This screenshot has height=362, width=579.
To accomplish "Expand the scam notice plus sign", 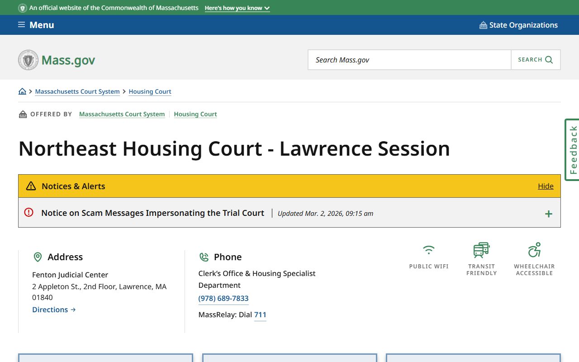I will pos(549,214).
